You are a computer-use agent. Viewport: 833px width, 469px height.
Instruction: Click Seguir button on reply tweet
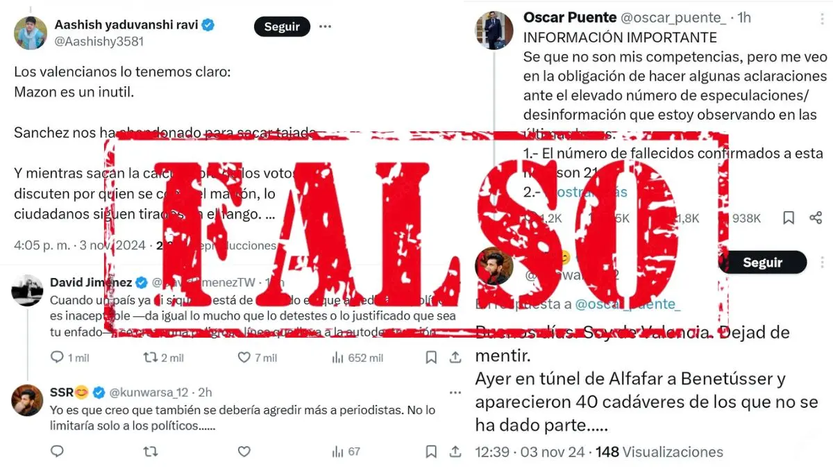(x=762, y=263)
